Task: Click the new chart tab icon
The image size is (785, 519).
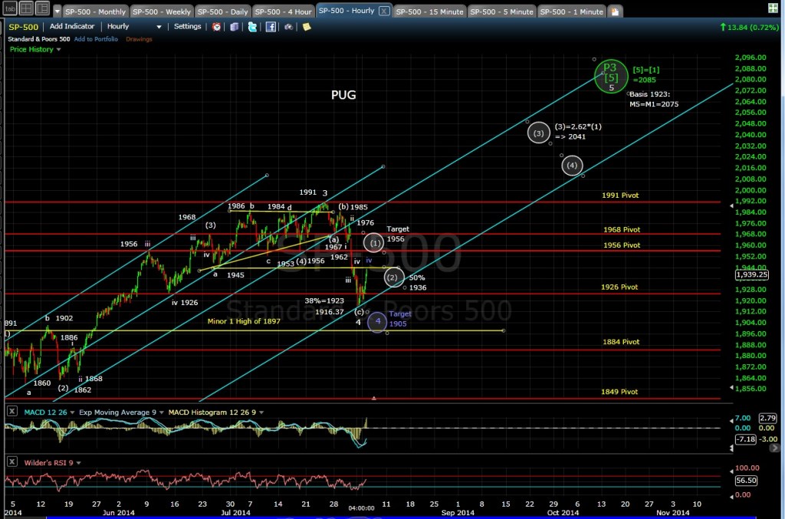Action: (615, 11)
